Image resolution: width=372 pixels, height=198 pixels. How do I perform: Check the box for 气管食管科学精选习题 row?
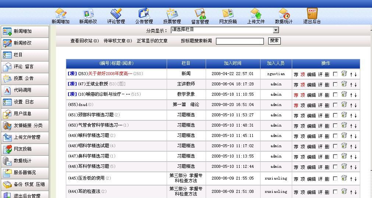click(x=335, y=125)
